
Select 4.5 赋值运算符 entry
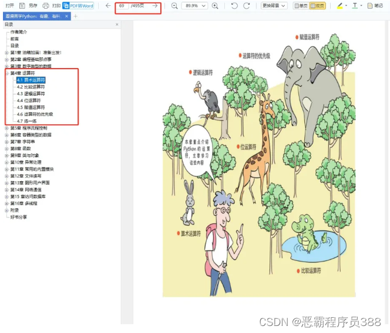tap(31, 107)
